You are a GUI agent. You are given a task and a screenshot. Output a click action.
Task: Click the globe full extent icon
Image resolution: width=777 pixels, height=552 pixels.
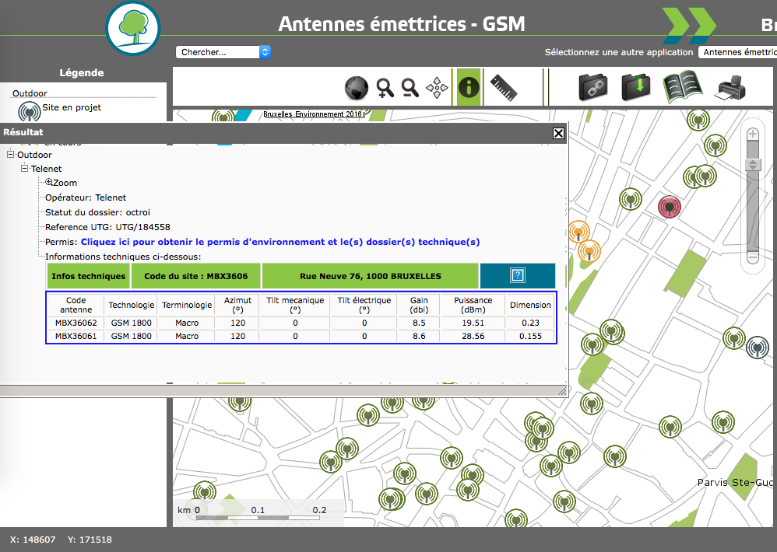click(x=357, y=88)
